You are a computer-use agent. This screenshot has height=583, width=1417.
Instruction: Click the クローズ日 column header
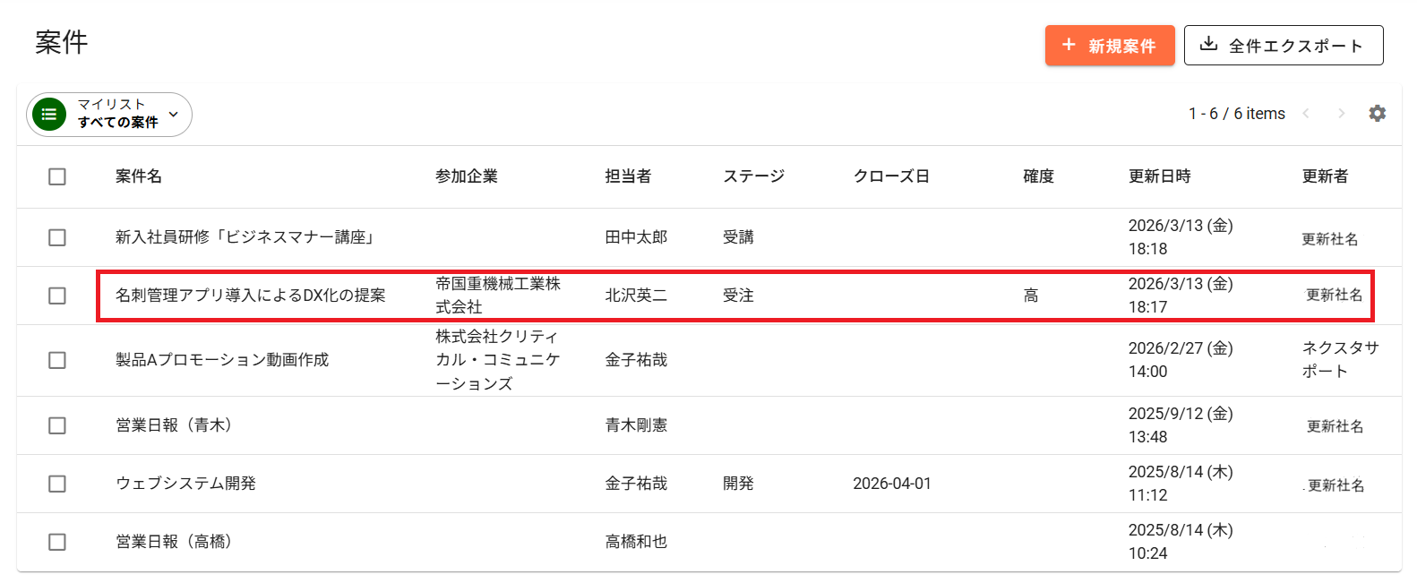pyautogui.click(x=891, y=176)
